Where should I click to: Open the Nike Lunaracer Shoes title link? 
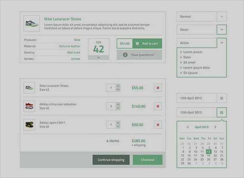click(62, 19)
